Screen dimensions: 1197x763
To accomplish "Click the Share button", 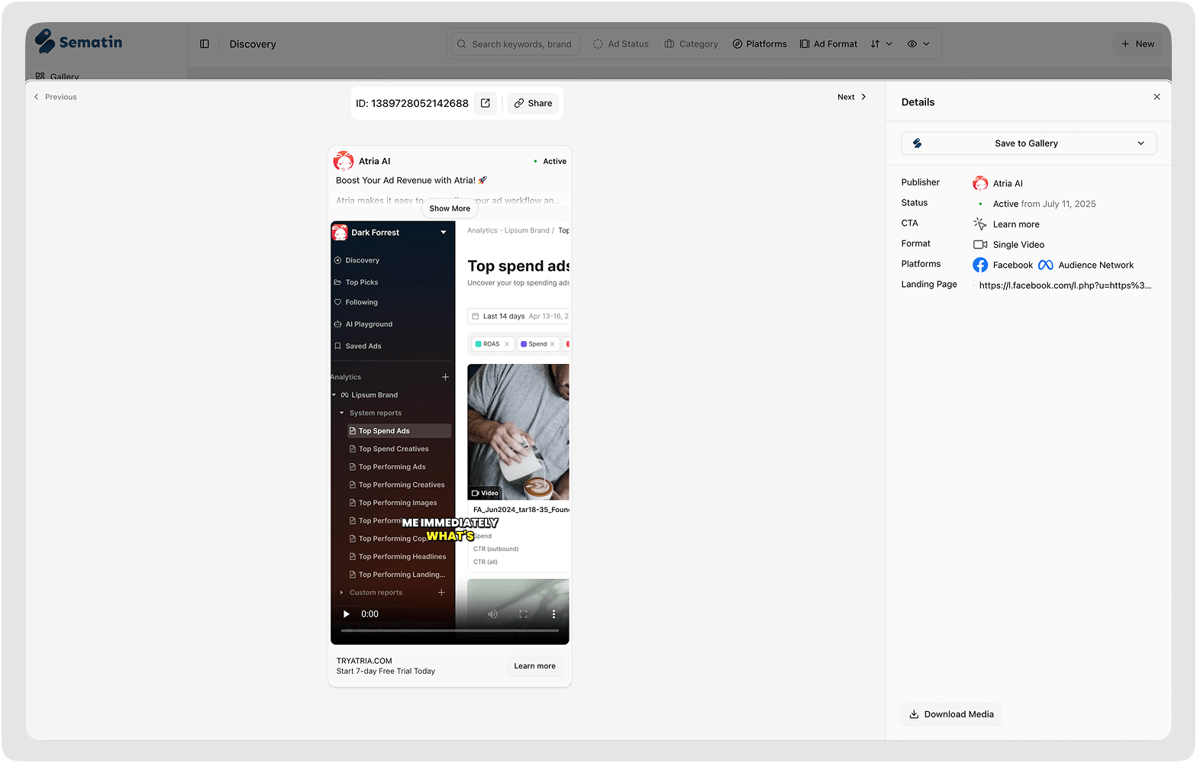I will (x=533, y=103).
